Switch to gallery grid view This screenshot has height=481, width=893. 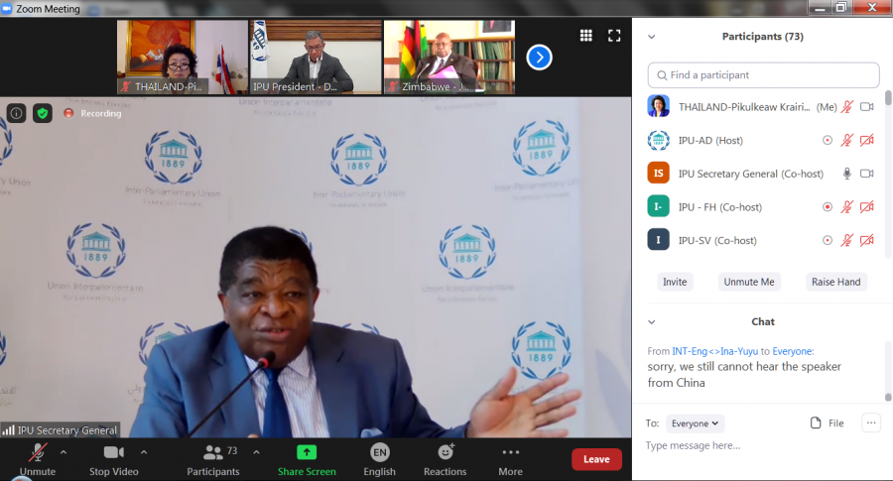[586, 36]
